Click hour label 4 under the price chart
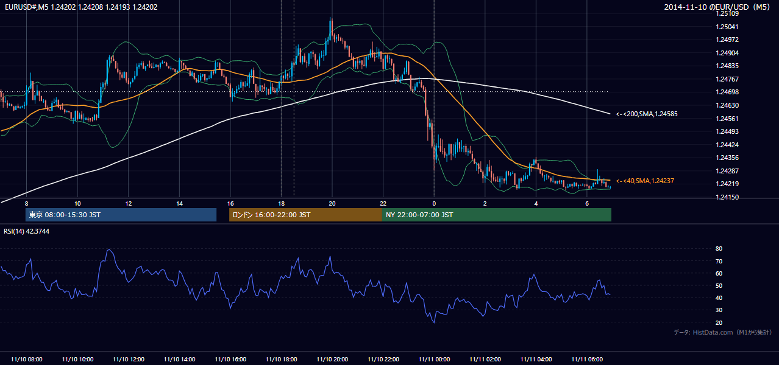779x365 pixels. pyautogui.click(x=536, y=203)
